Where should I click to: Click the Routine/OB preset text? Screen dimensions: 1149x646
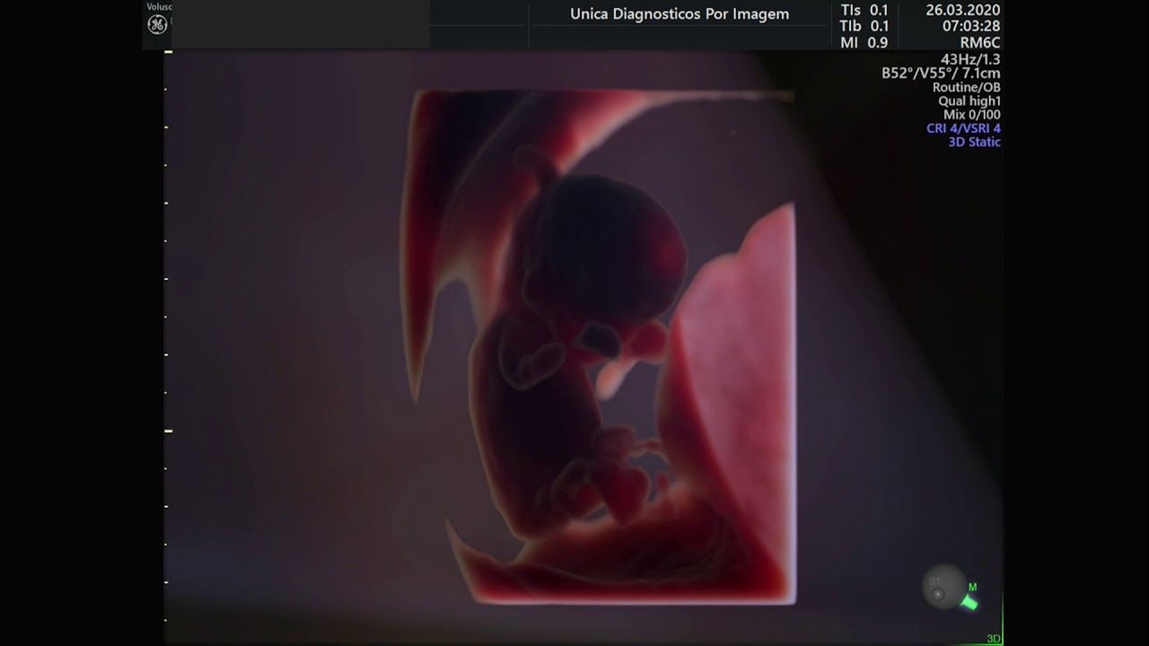[x=966, y=87]
